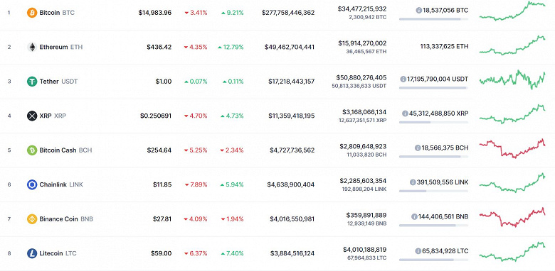The height and width of the screenshot is (271, 555).
Task: Click the Bitcoin Cash green logo icon
Action: click(32, 150)
